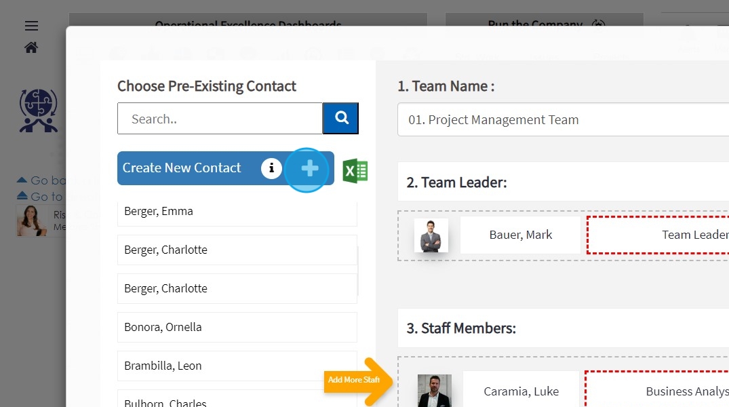Edit the Team Name input field
Image resolution: width=729 pixels, height=407 pixels.
click(x=563, y=119)
